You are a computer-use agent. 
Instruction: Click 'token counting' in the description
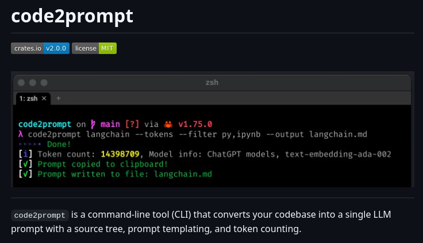(267, 229)
